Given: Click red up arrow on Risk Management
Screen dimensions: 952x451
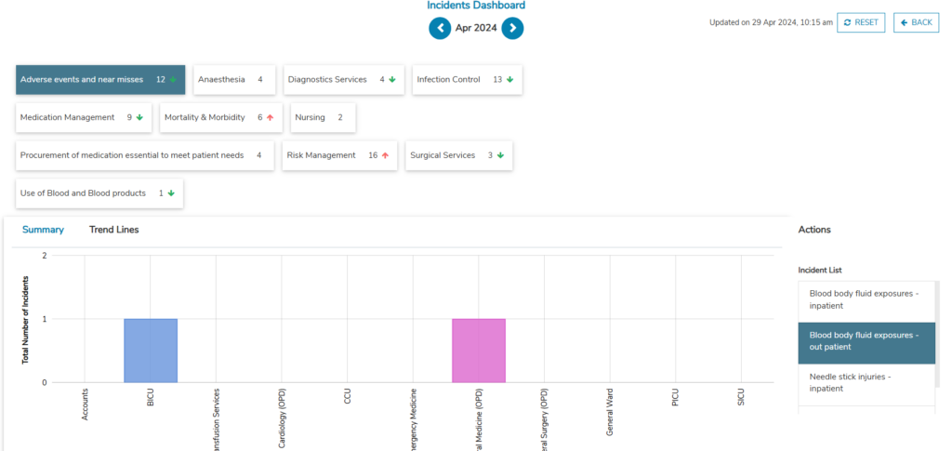Looking at the screenshot, I should [x=385, y=156].
